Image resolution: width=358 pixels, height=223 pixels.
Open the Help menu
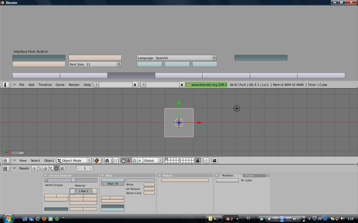coord(87,85)
